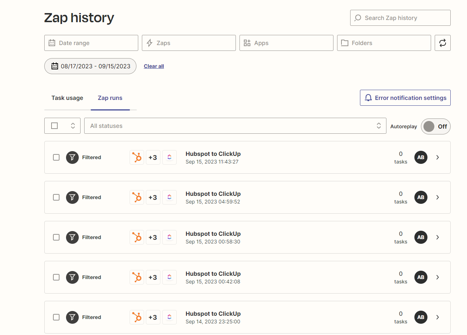Expand run details chevron for 11:43:27
Screen dimensions: 467x335
pyautogui.click(x=438, y=157)
